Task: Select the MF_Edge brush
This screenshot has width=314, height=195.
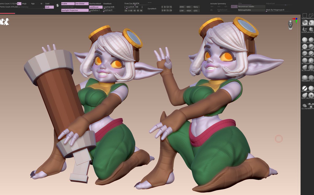Action: point(311,68)
